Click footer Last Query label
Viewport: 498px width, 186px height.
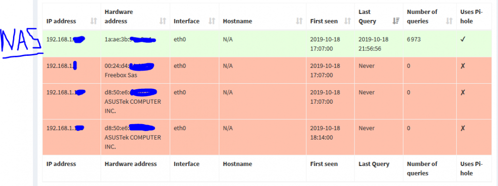pyautogui.click(x=374, y=164)
